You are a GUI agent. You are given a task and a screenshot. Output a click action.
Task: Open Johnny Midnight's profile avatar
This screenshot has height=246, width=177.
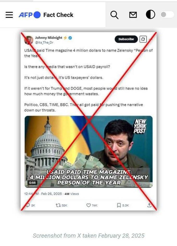tap(29, 40)
